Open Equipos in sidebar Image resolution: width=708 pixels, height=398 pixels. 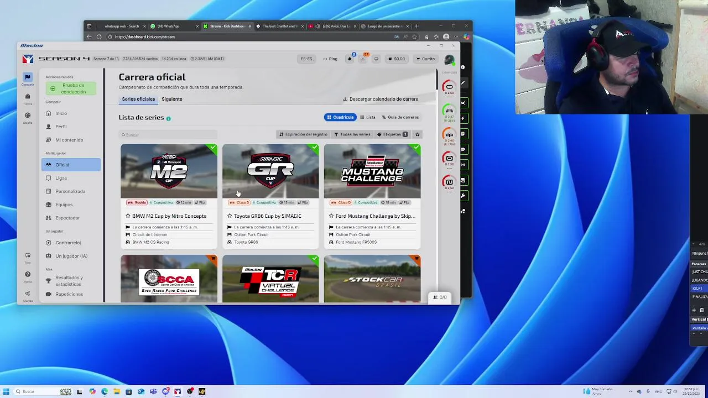click(71, 205)
